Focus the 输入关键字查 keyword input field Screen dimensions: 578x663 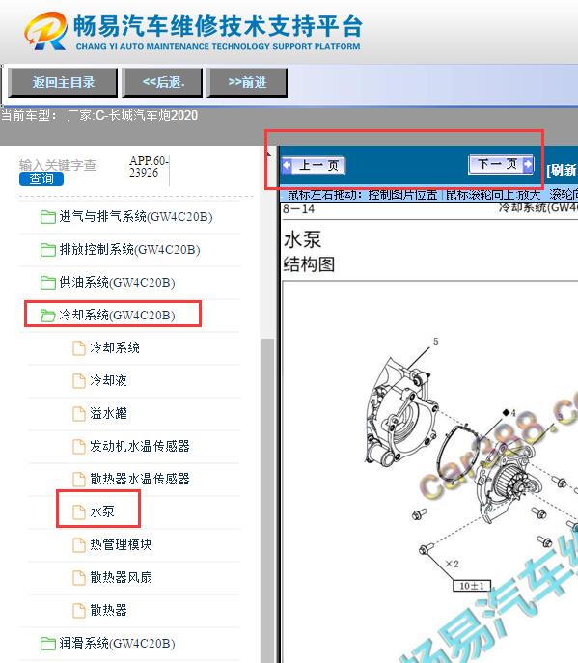pyautogui.click(x=58, y=165)
